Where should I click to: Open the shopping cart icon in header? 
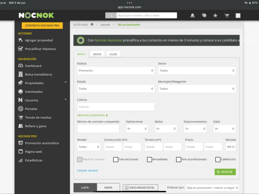[227, 15]
